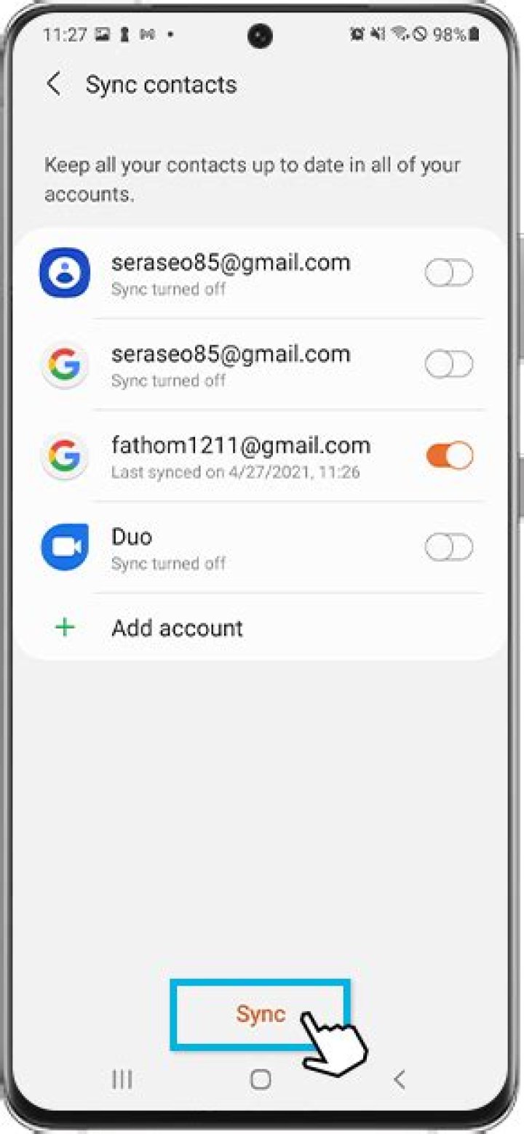Enable sync for Samsung seraseo85 account
Image resolution: width=524 pixels, height=1134 pixels.
coord(449,273)
